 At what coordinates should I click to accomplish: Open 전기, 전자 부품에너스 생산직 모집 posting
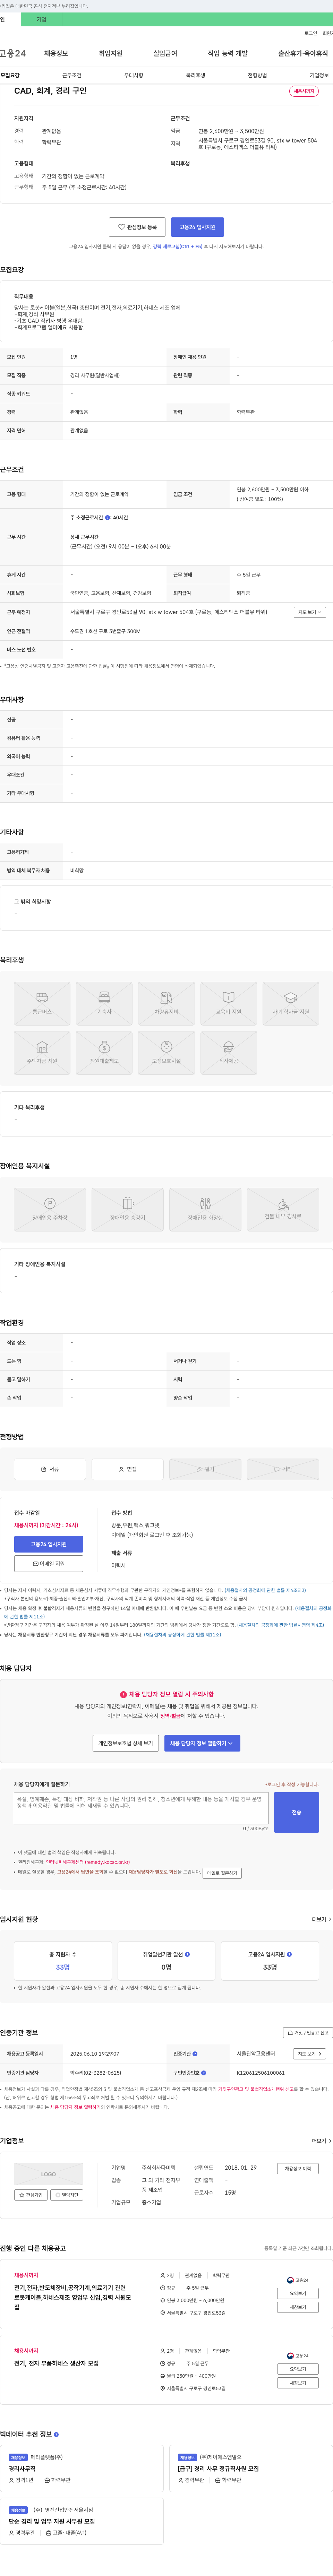click(x=56, y=2363)
